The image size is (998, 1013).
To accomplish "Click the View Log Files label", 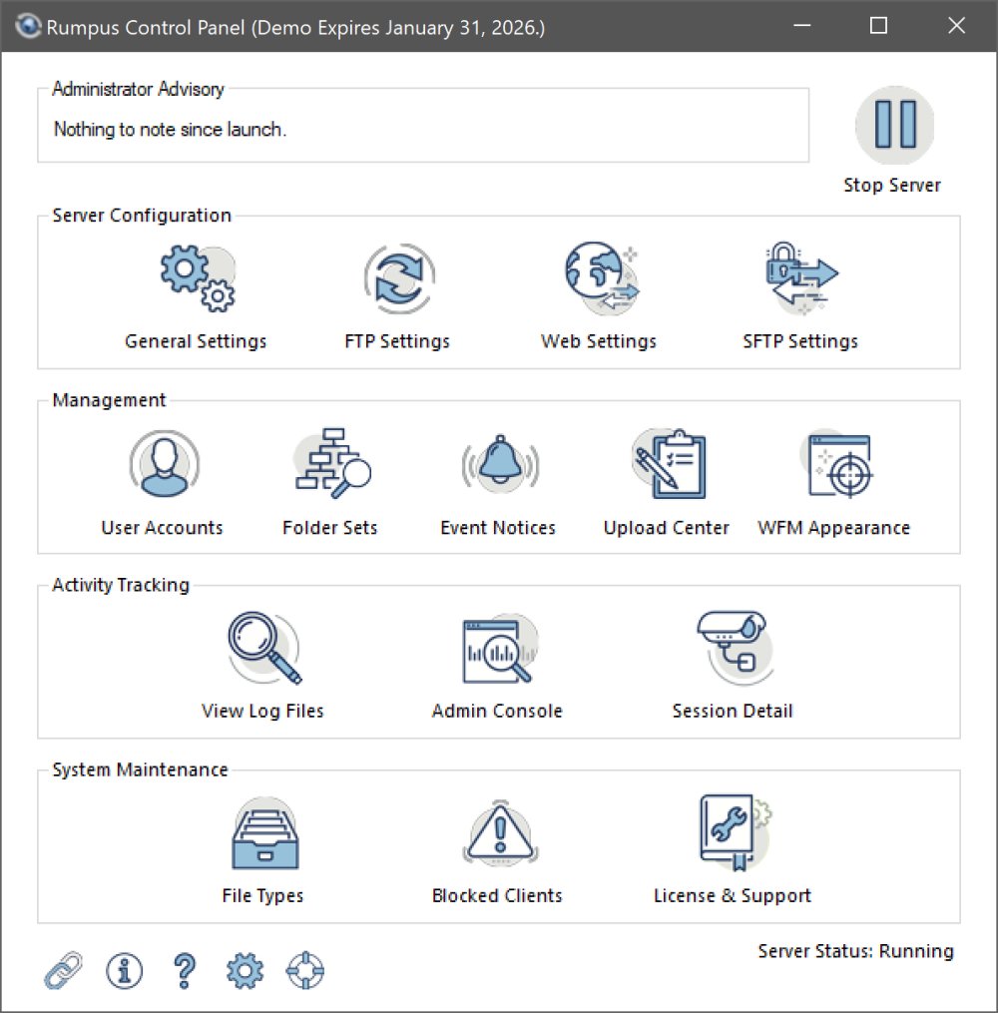I will (x=262, y=712).
